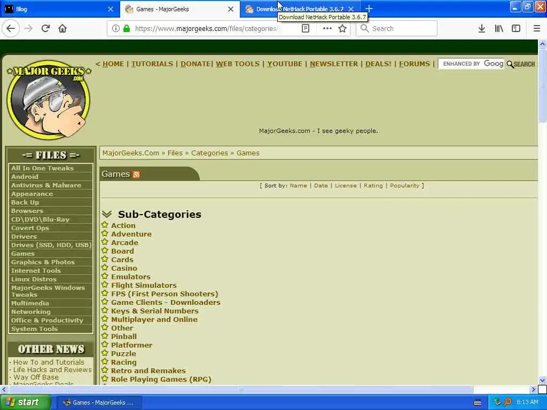Screen dimensions: 547x410
Task: Click the MajorGeeks logo image
Action: pyautogui.click(x=49, y=100)
